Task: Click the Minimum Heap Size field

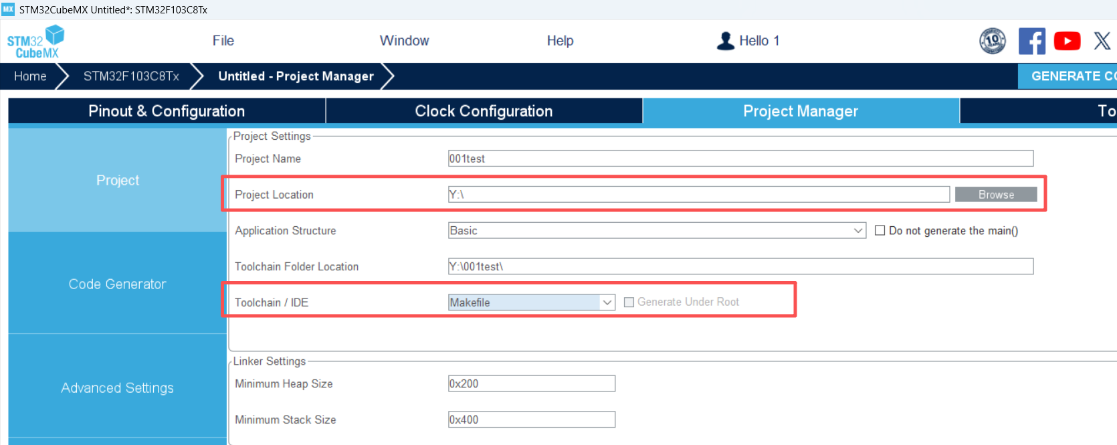Action: tap(532, 383)
